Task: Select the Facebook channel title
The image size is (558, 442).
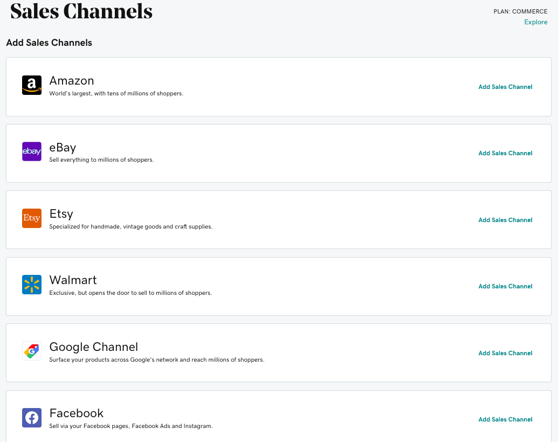Action: 76,413
